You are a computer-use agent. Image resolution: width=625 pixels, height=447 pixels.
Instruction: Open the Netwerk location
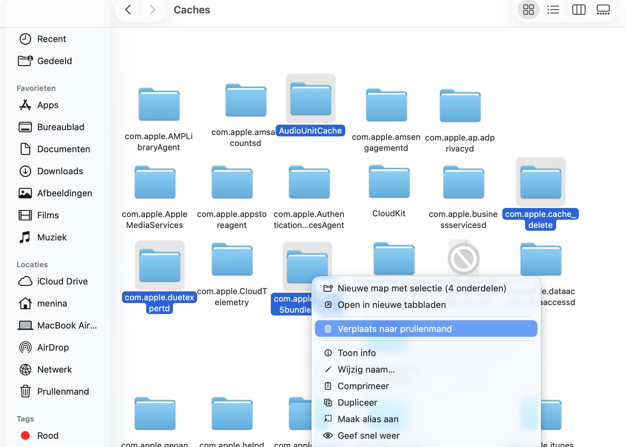point(54,369)
